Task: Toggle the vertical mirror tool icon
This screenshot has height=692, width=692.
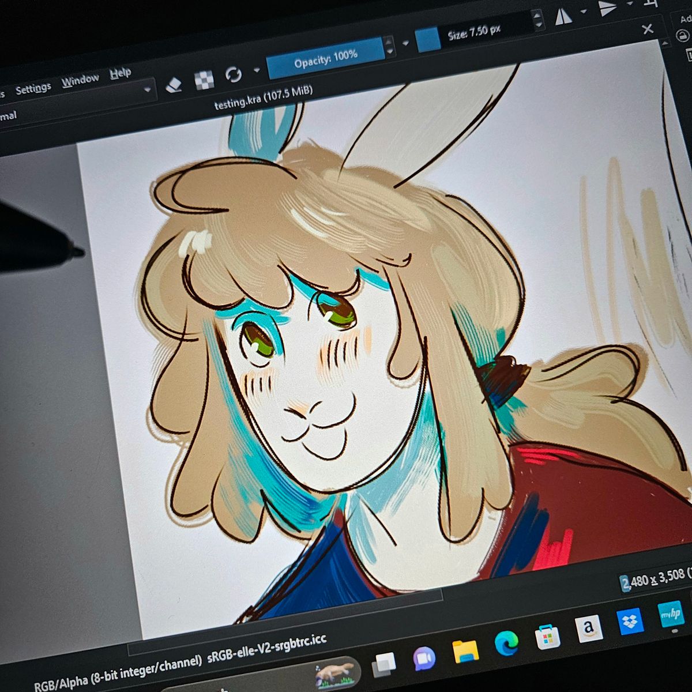Action: 607,8
